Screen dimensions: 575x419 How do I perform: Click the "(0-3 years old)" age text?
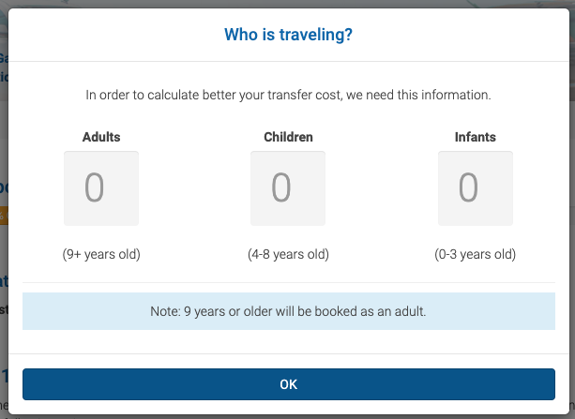(475, 254)
